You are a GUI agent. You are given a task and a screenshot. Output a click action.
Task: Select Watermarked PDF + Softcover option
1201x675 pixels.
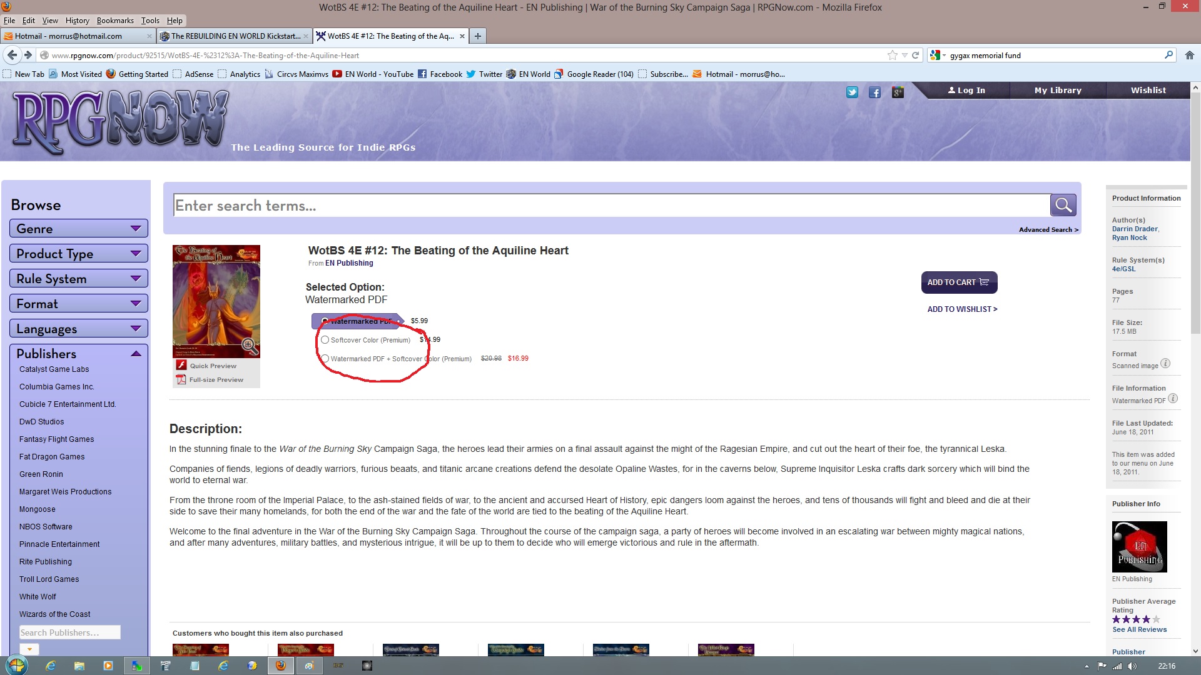(x=325, y=359)
